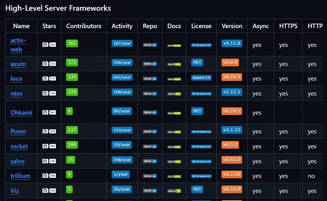
Task: Click the v0.16.3 version badge
Action: [x=232, y=77]
